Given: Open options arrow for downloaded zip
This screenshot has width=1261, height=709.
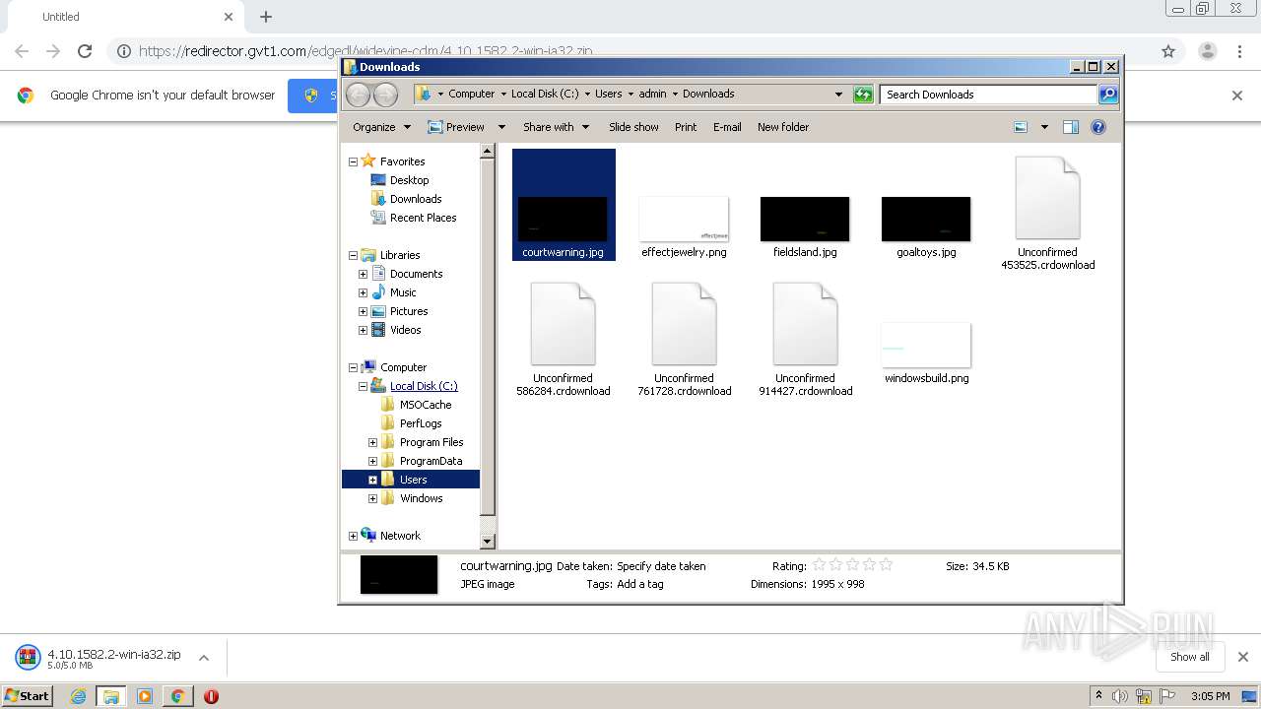Looking at the screenshot, I should pyautogui.click(x=204, y=658).
